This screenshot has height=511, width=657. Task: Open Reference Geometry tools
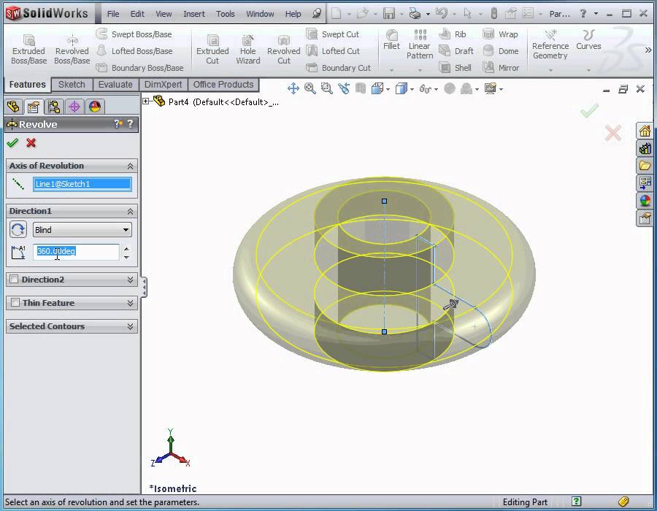tap(550, 45)
